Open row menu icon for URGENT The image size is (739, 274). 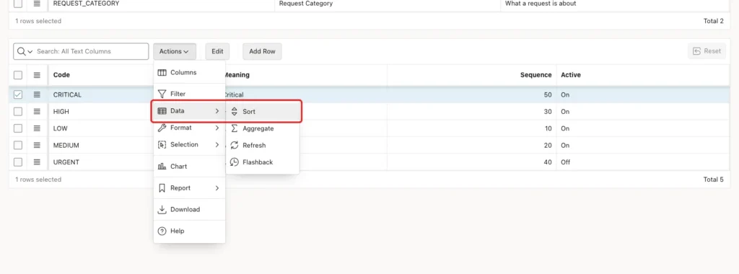pos(37,162)
